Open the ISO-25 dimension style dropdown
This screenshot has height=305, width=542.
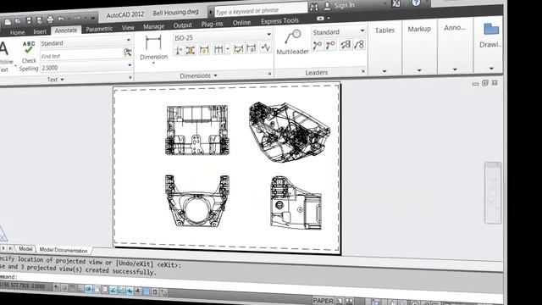[268, 35]
